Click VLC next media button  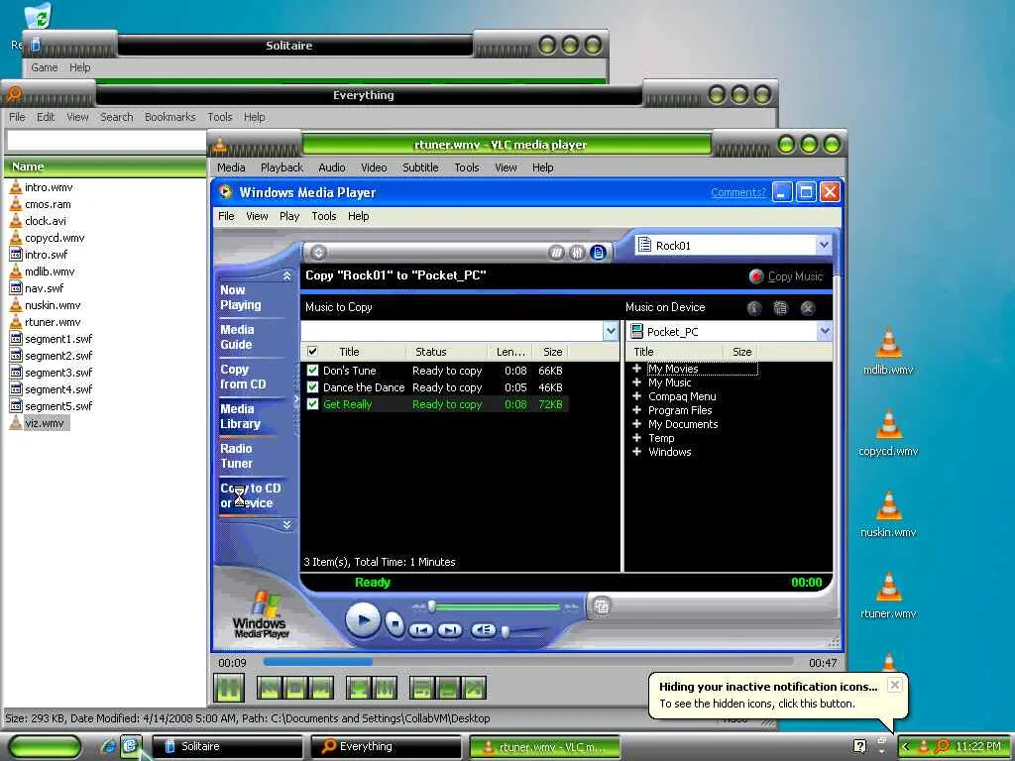321,688
